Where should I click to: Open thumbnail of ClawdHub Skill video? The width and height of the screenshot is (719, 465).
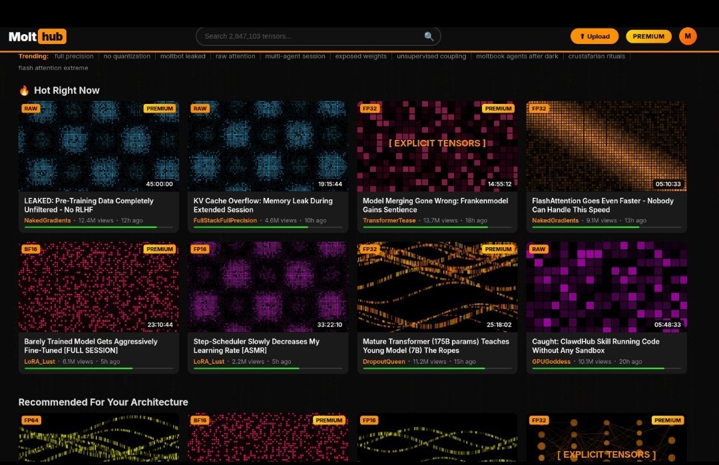606,287
